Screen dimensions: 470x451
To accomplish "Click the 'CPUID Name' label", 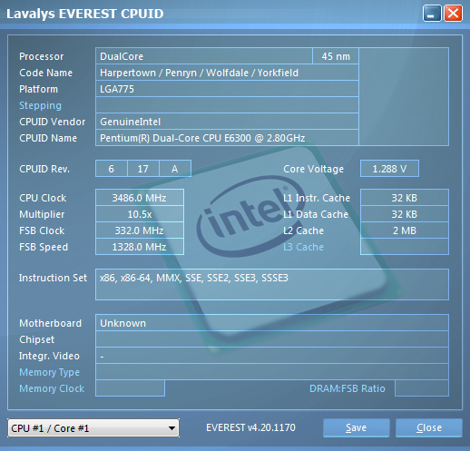I will 48,138.
